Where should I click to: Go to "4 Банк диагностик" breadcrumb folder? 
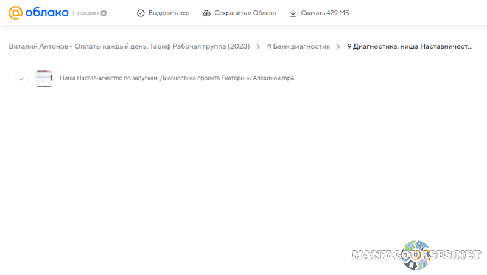298,46
